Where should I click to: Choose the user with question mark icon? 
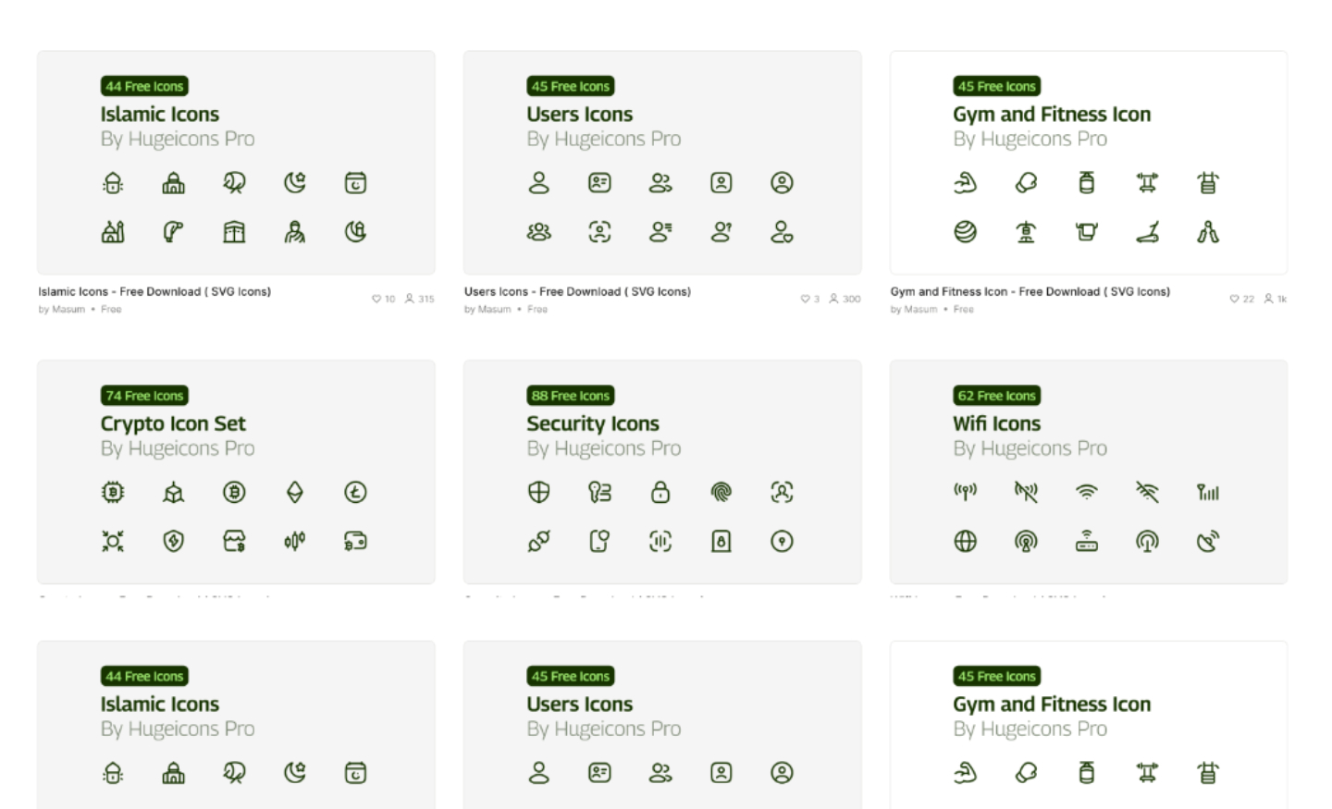click(x=721, y=232)
